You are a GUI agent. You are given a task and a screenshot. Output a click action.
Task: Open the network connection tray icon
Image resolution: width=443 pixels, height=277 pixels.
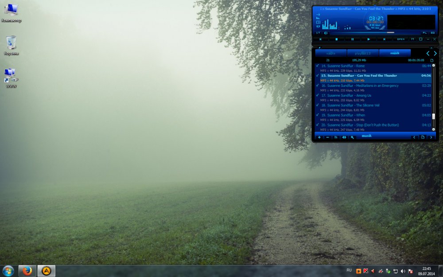coord(396,271)
